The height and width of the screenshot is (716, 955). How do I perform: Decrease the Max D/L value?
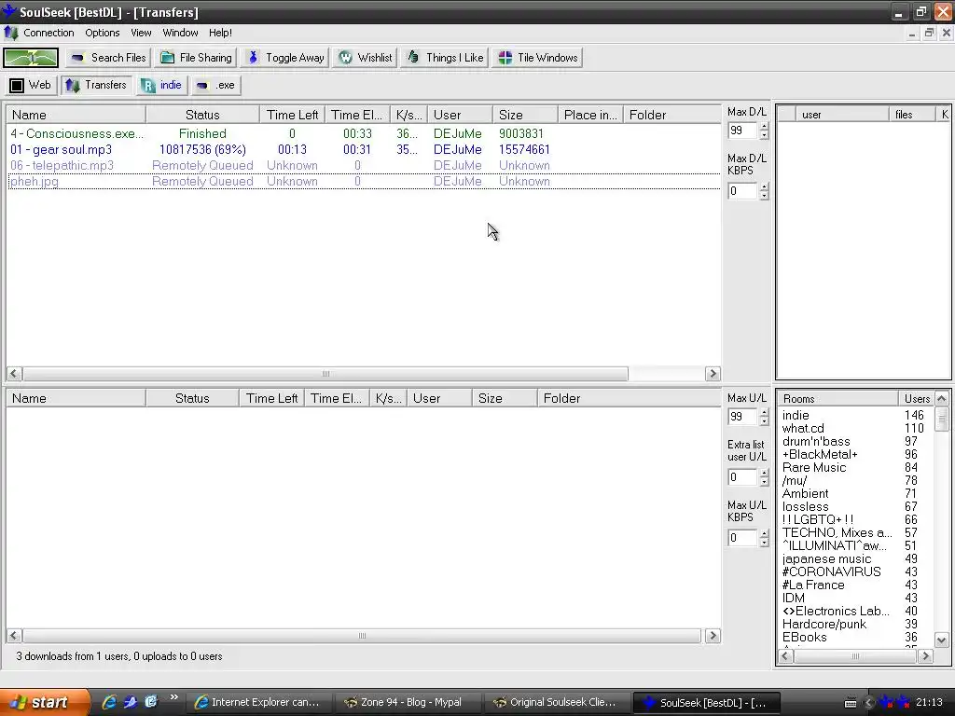pyautogui.click(x=764, y=135)
